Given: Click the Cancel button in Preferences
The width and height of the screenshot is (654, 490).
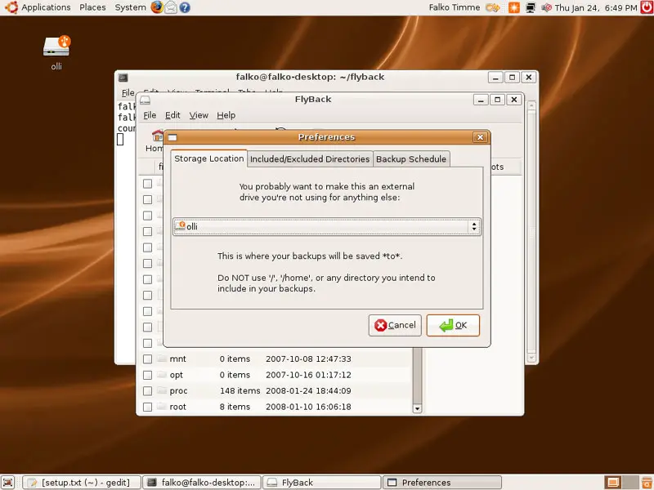Looking at the screenshot, I should 395,325.
